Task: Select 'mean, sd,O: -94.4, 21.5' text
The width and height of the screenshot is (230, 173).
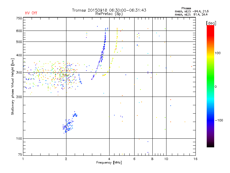Action: tap(191, 11)
